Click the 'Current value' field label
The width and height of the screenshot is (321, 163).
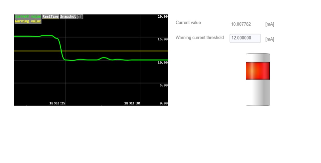point(188,23)
